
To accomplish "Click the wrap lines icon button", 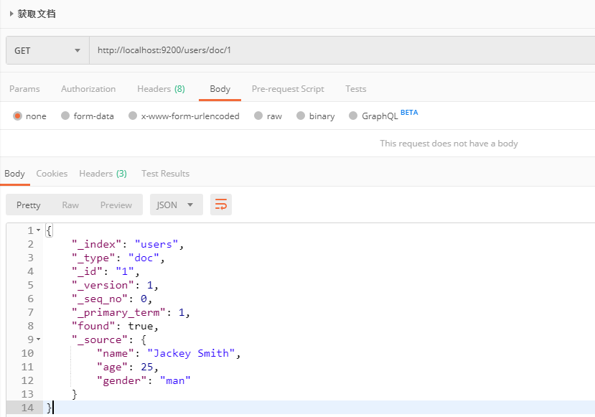I will [221, 205].
